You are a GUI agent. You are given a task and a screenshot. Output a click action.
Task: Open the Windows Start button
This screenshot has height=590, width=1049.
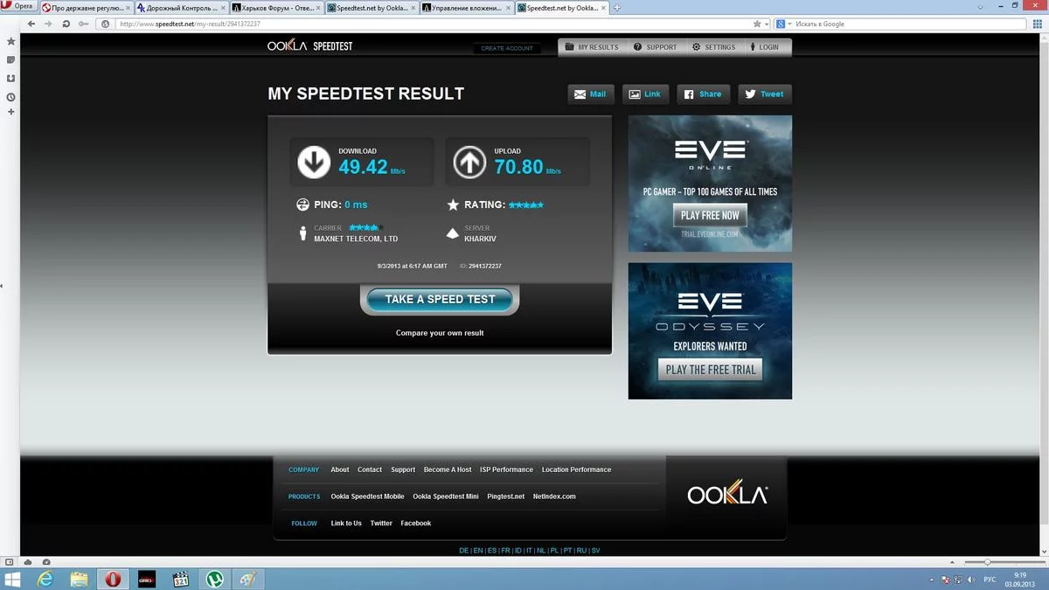pos(12,579)
